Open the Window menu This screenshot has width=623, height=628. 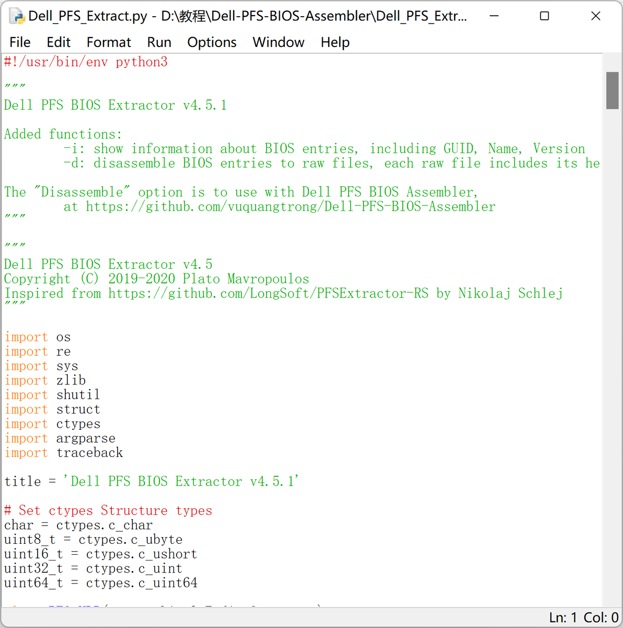pyautogui.click(x=279, y=42)
